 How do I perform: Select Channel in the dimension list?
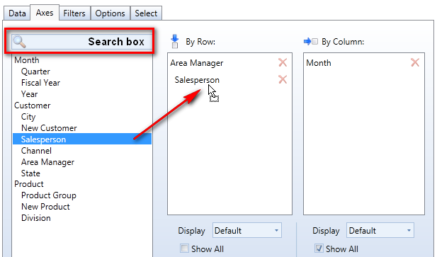[36, 151]
